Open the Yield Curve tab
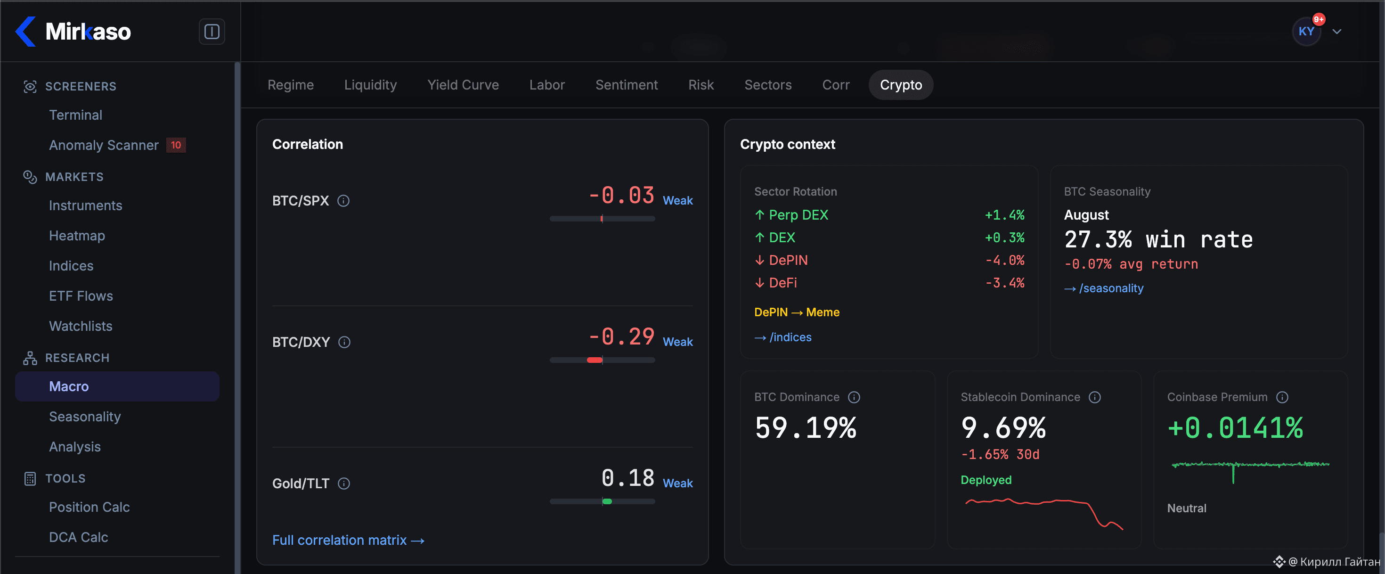 [463, 85]
